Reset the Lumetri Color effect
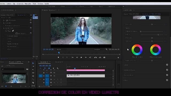Viewport: 171px width, 96px height. (31, 28)
